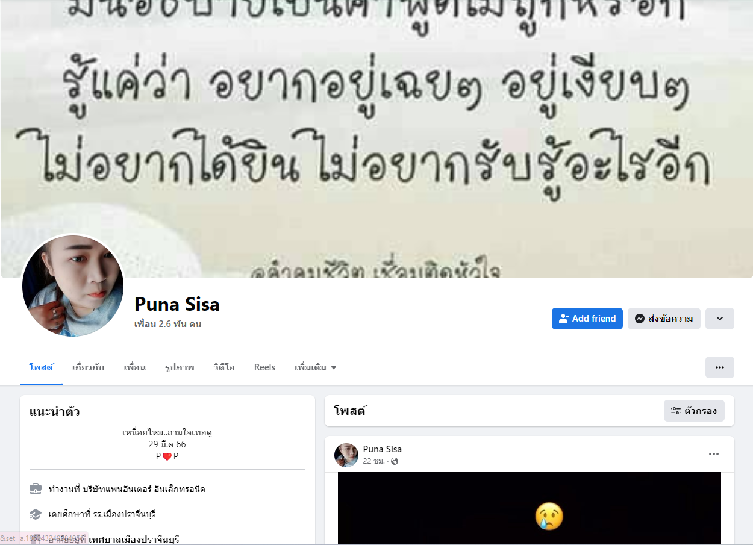Open the ตัวกรอง post filter

click(694, 411)
